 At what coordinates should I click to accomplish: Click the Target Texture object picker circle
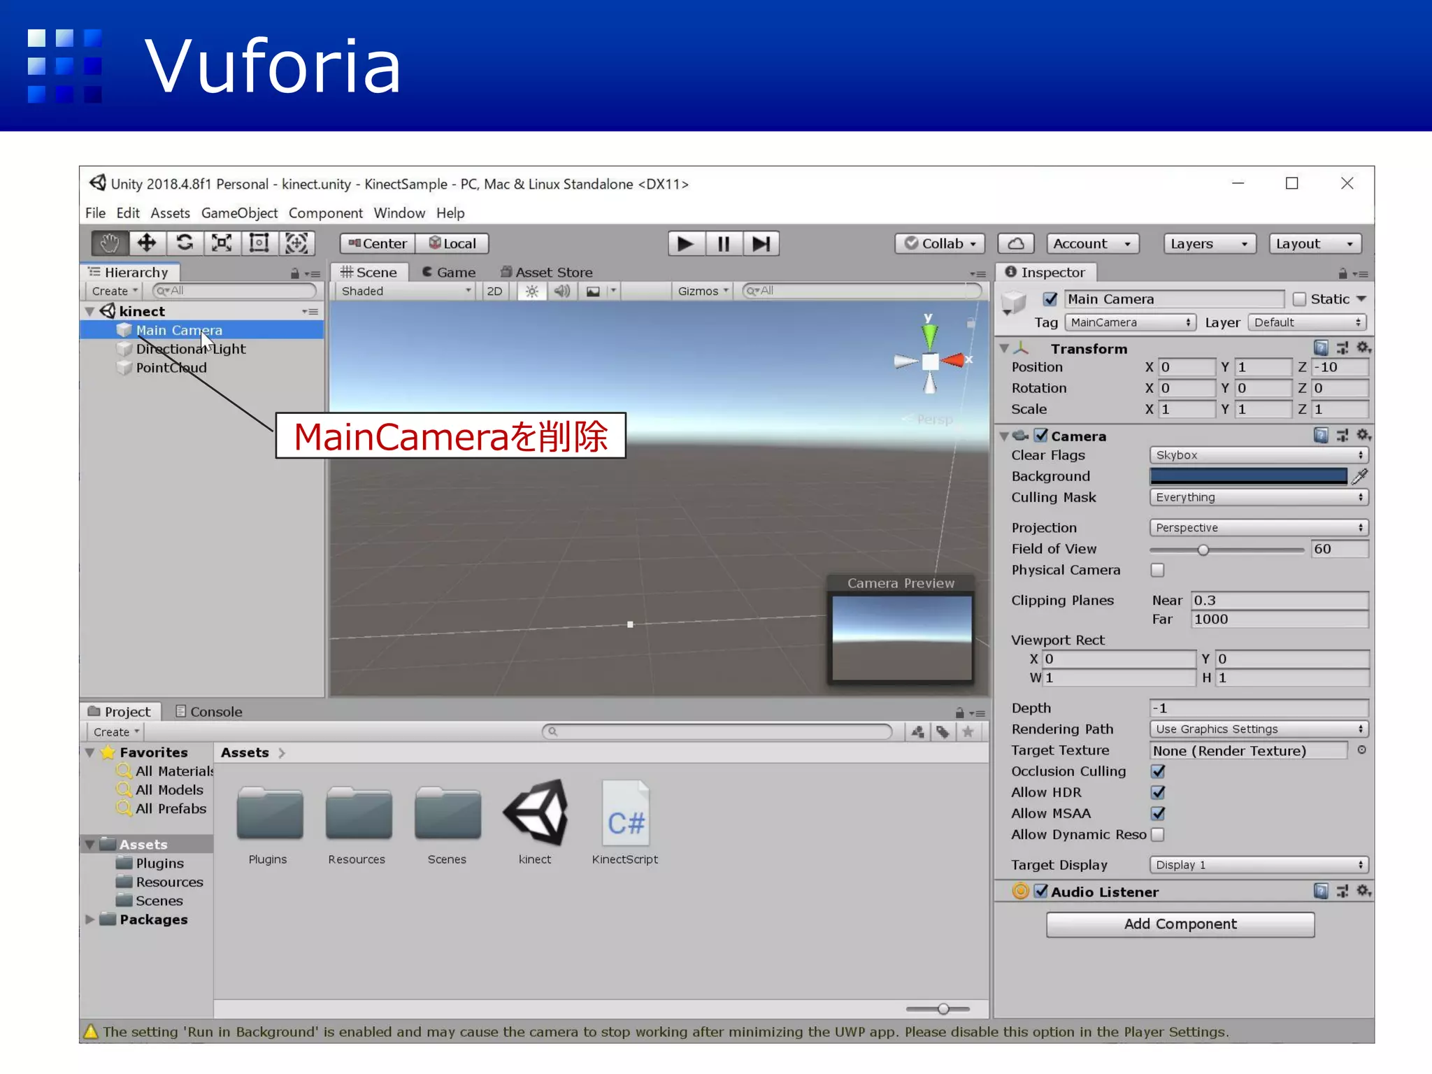(1361, 750)
